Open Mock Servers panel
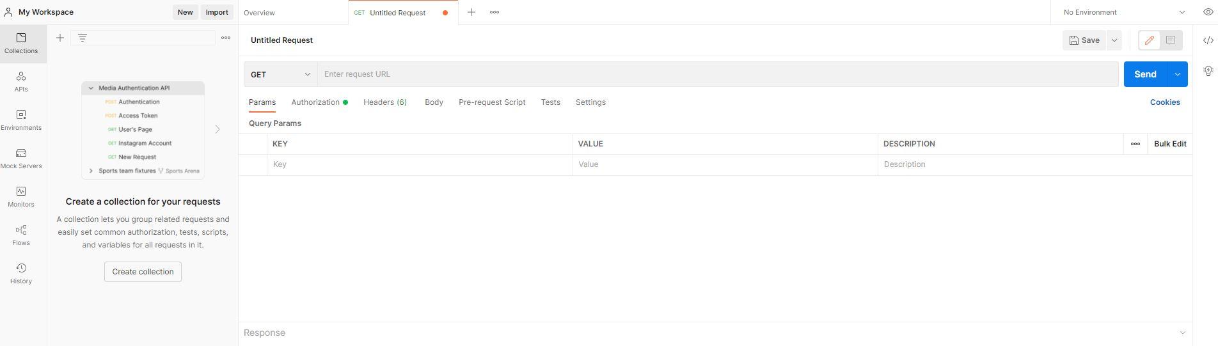The height and width of the screenshot is (346, 1218). [x=21, y=159]
